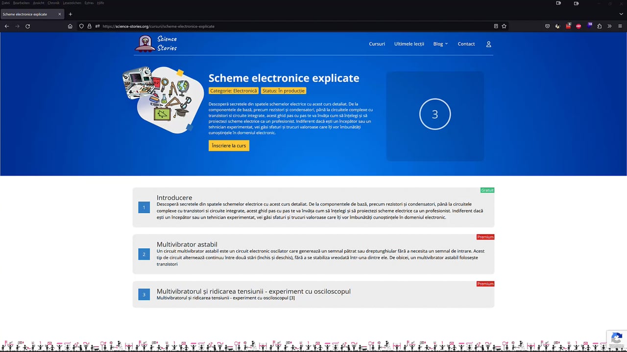
Task: Open the Multivibratorul și ridicarea tensiunii lesson
Action: click(x=313, y=294)
